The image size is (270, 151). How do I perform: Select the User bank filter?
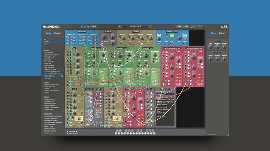coord(45,44)
